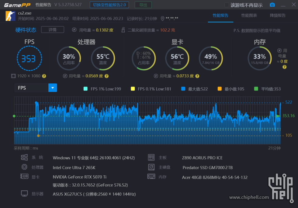This screenshot has width=298, height=208.
Task: Click the NVIDIA GeForce RTX 5070 Ti text
Action: 80,177
